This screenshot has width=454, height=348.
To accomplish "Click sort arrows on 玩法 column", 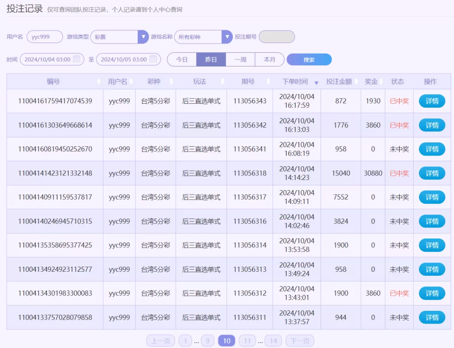I will [x=223, y=82].
